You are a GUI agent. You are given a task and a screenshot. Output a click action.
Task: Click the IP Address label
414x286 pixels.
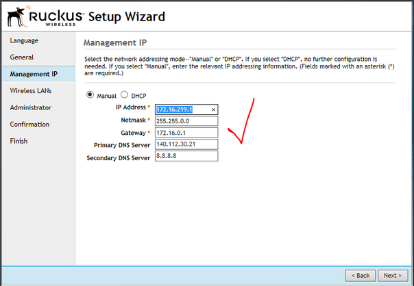(x=131, y=107)
